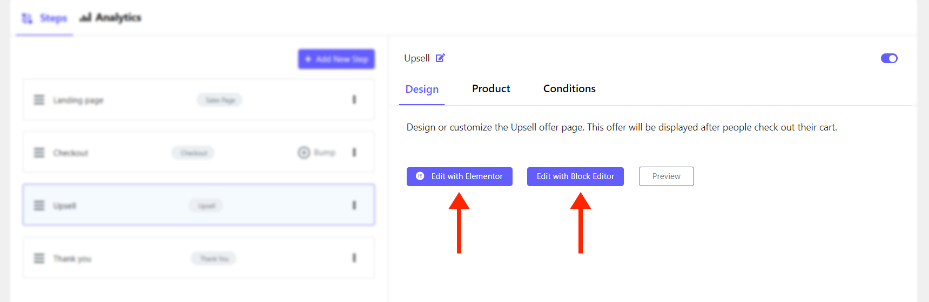929x302 pixels.
Task: Select the Upsell step name in list
Action: [x=65, y=206]
